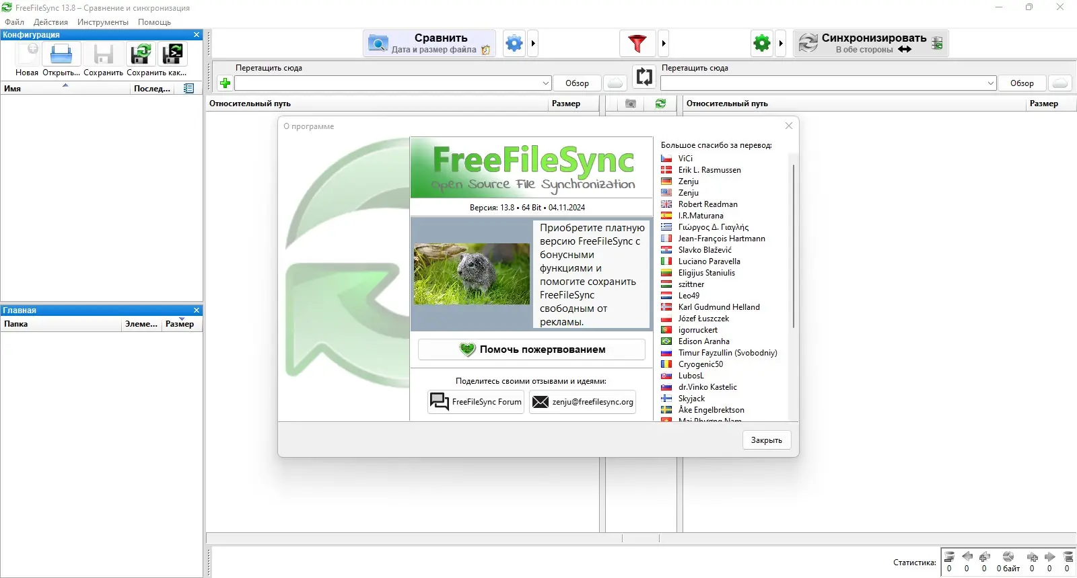
Task: Click the Папка column header
Action: (x=61, y=324)
